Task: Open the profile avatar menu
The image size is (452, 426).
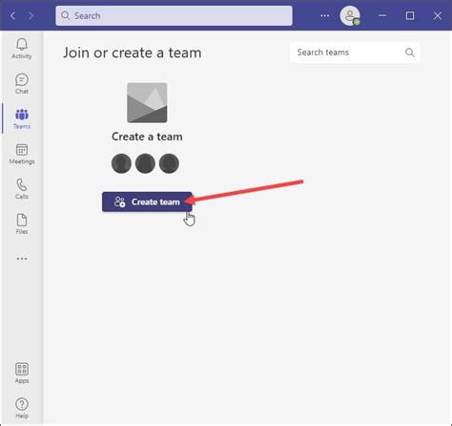Action: pyautogui.click(x=350, y=15)
